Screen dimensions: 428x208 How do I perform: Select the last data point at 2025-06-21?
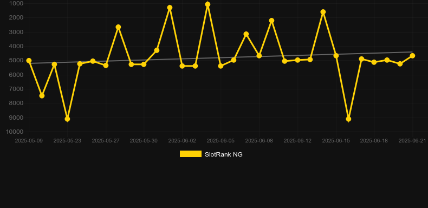(412, 56)
